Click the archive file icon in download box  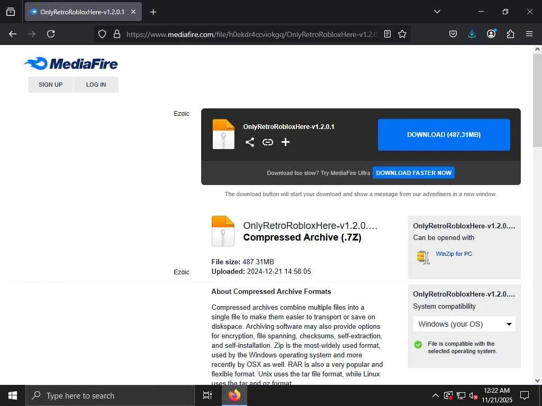pyautogui.click(x=223, y=134)
